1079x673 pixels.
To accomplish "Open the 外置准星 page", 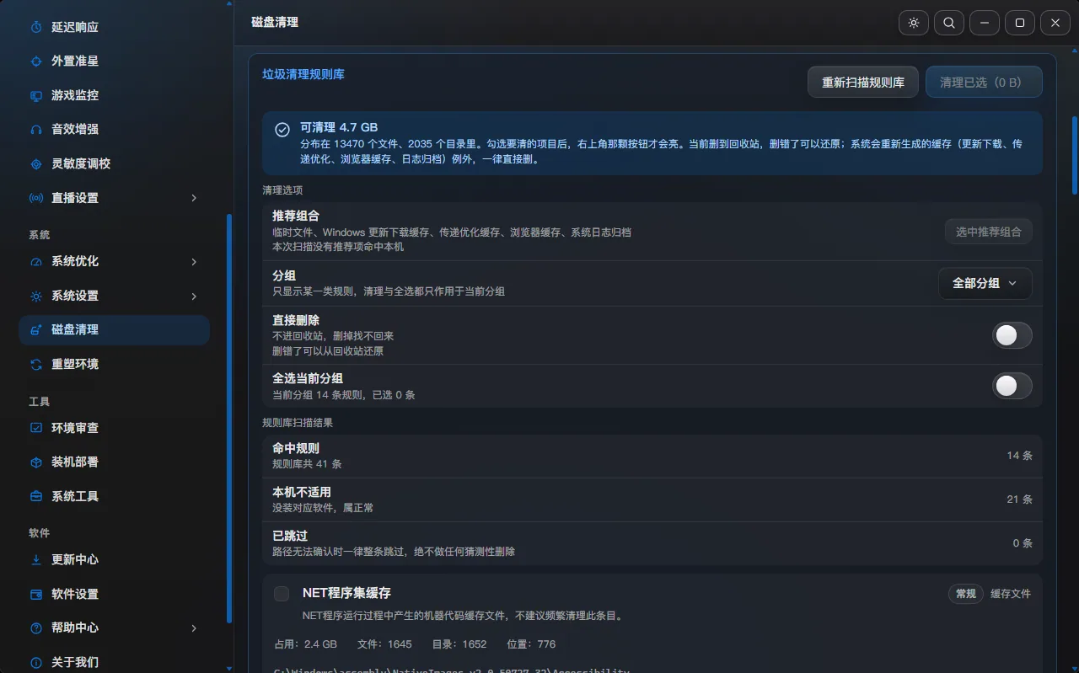I will click(x=115, y=61).
